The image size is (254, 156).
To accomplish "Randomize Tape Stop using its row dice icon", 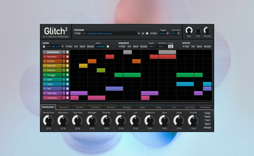I will coord(67,93).
